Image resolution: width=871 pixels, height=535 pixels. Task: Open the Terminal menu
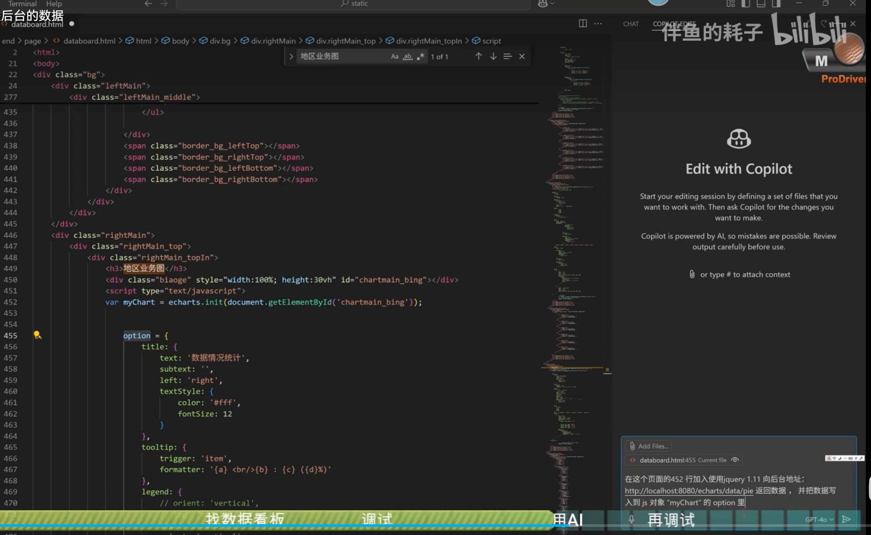pyautogui.click(x=22, y=4)
